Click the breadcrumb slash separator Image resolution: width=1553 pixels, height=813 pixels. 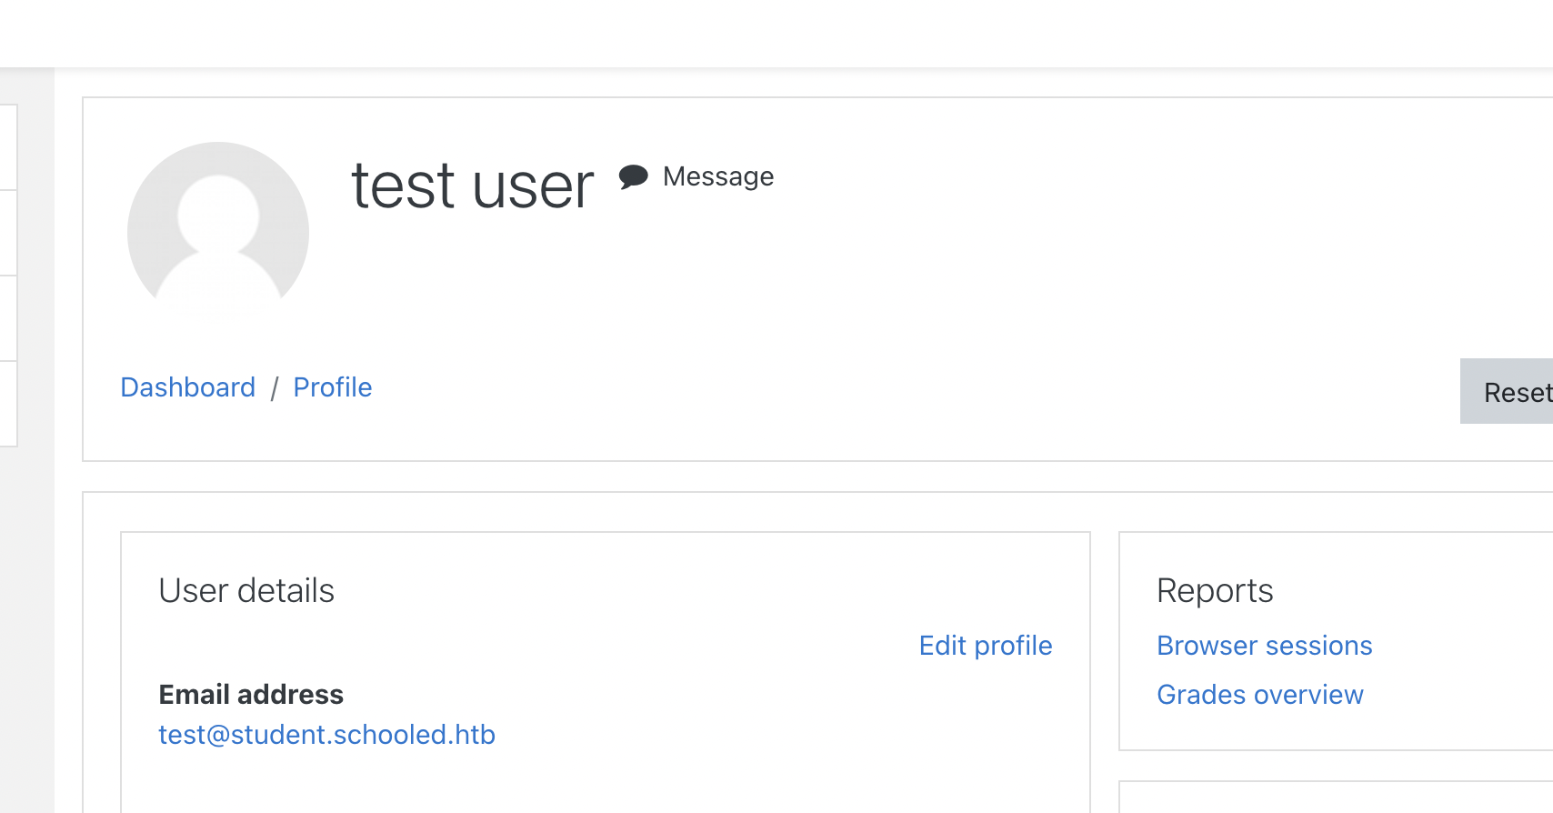point(274,388)
